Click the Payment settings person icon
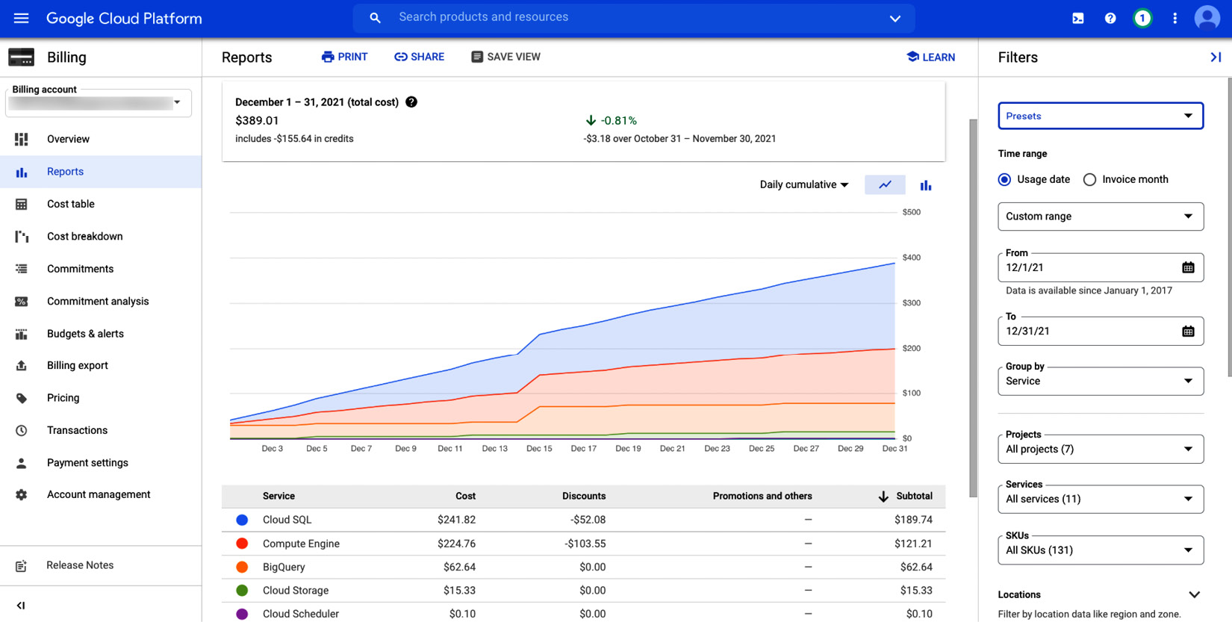1232x622 pixels. click(21, 463)
